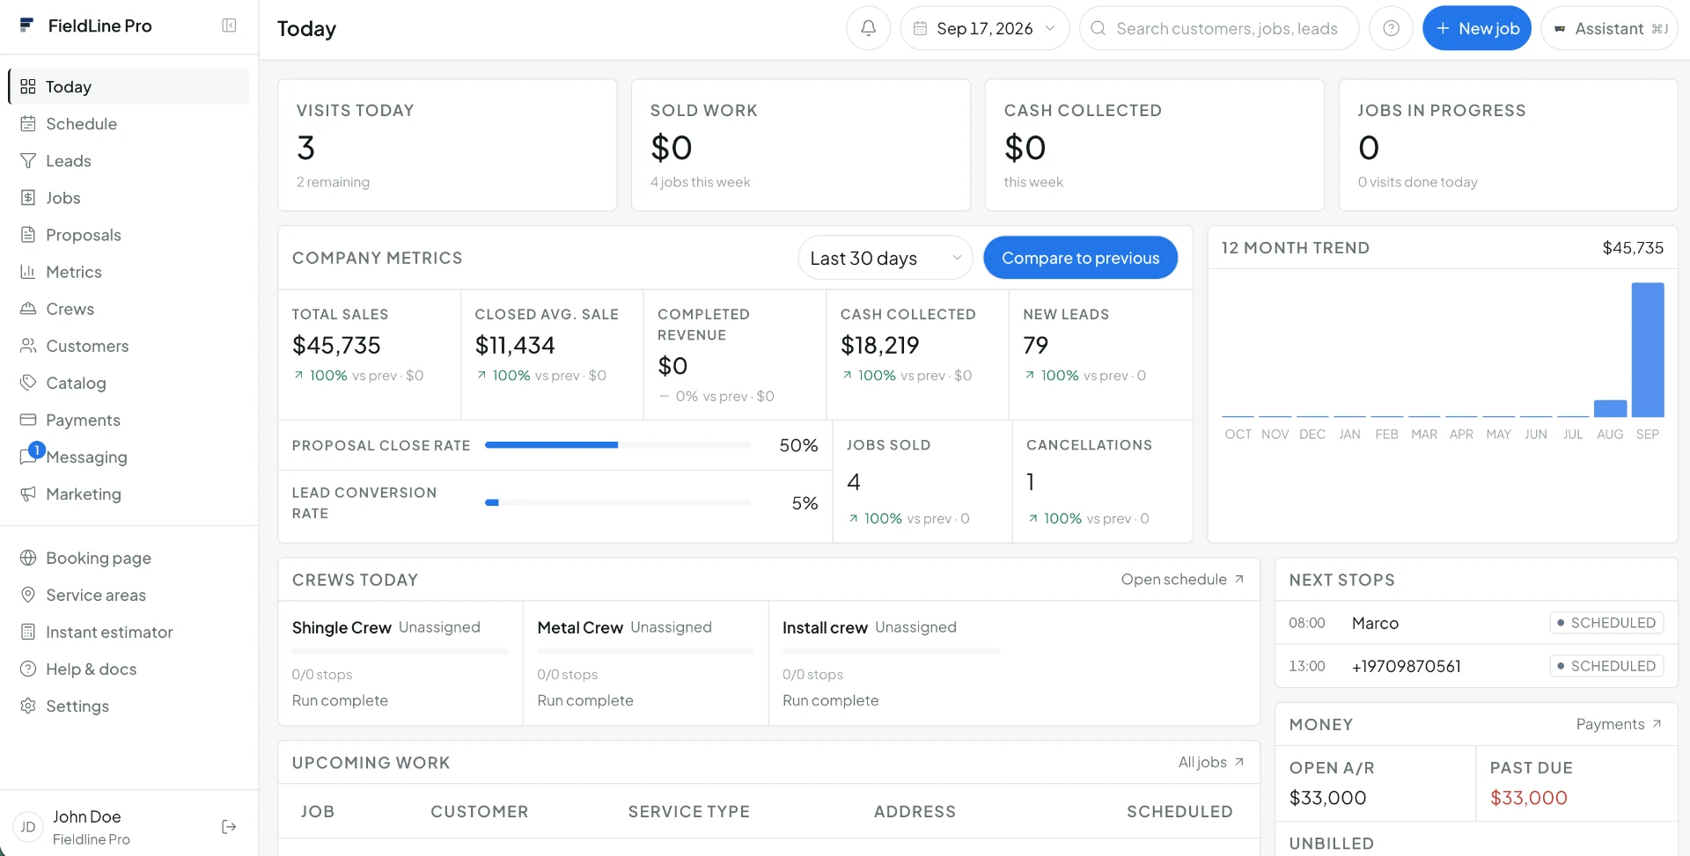The width and height of the screenshot is (1690, 856).
Task: Click the Jobs icon in sidebar
Action: tap(28, 197)
